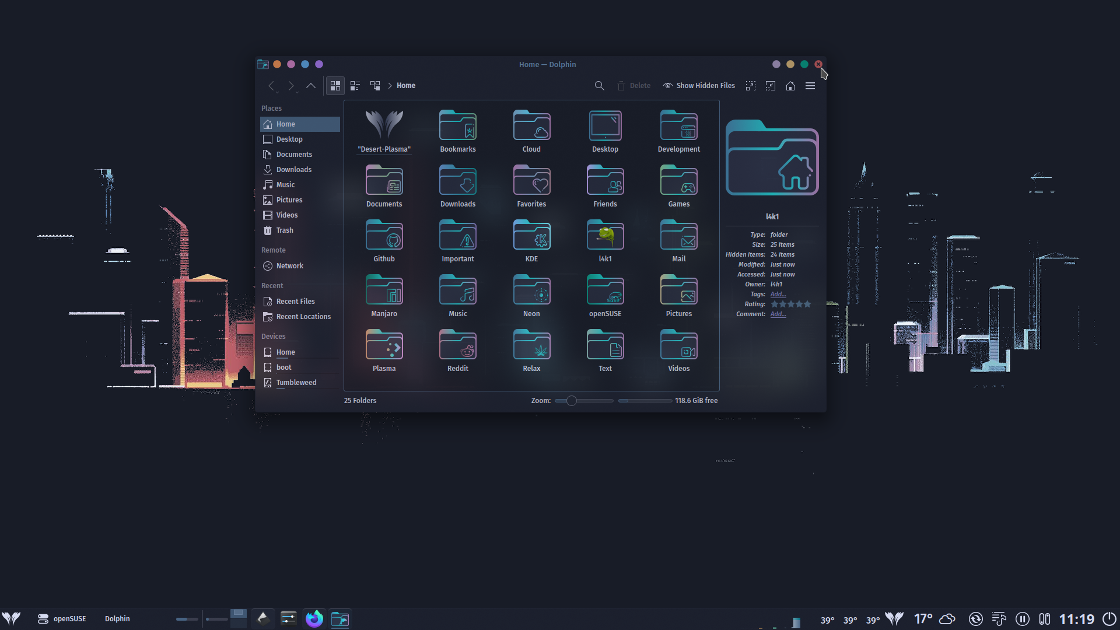This screenshot has width=1120, height=630.
Task: Select the Manjaro folder
Action: click(x=384, y=296)
